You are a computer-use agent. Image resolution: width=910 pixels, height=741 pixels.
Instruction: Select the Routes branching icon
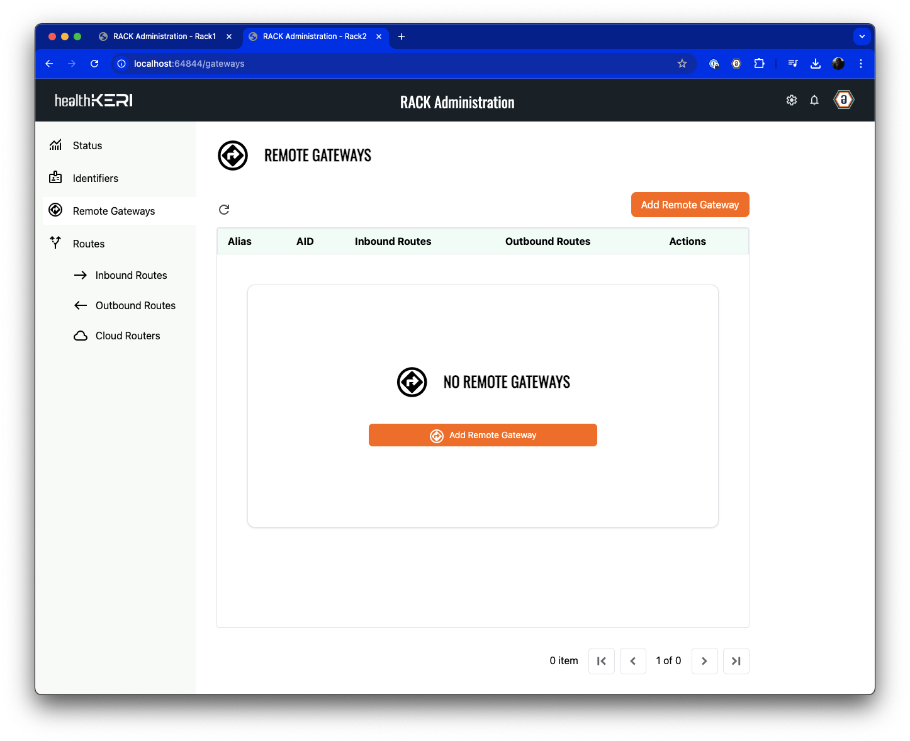(55, 243)
